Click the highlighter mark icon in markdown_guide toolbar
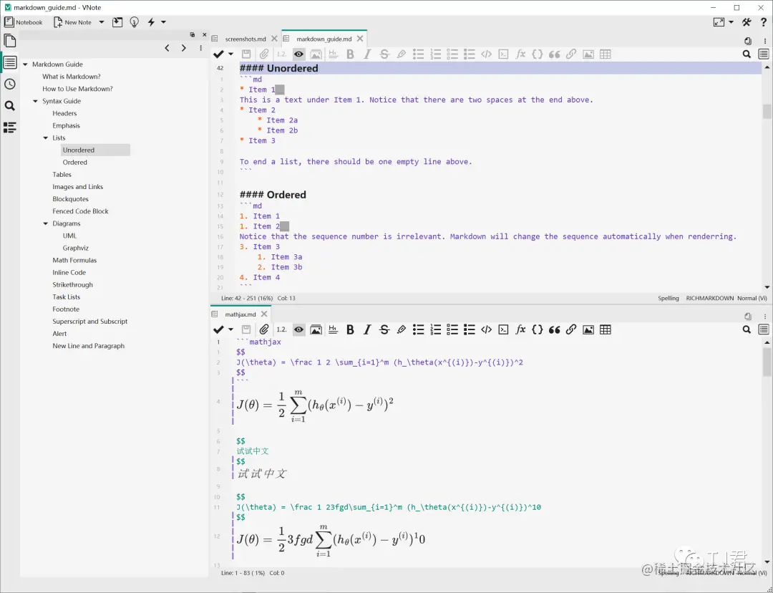The image size is (773, 593). (x=402, y=54)
